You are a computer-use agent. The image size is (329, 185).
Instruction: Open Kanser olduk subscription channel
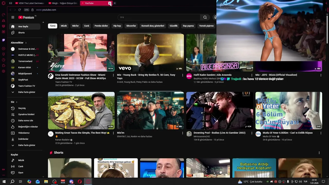[x=25, y=67]
